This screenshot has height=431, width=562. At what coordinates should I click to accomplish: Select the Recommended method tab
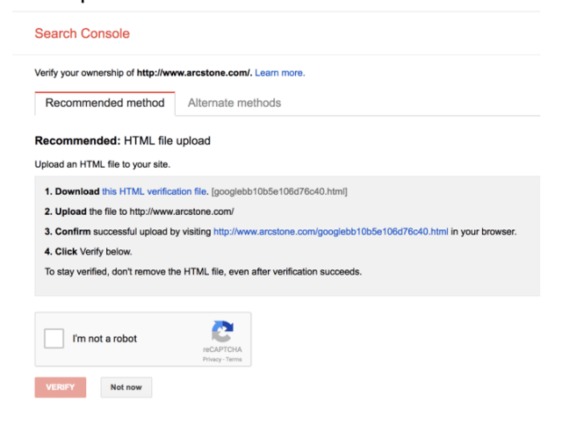[104, 103]
